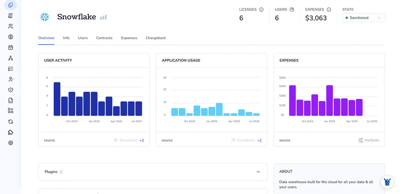Click the $600 axis label in Expenses chart
The height and width of the screenshot is (194, 402).
[x=283, y=77]
